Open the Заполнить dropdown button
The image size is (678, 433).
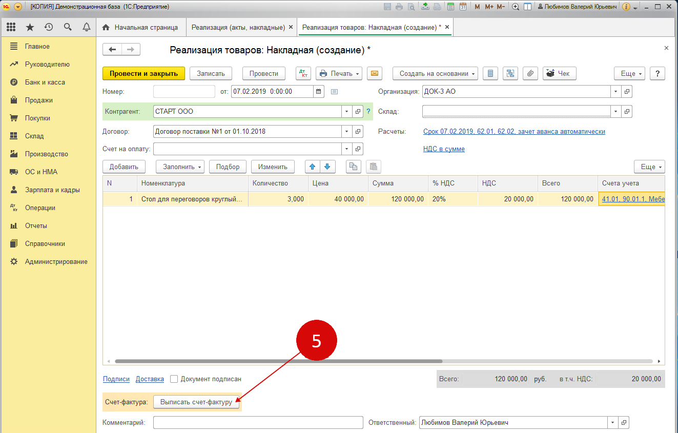point(181,167)
